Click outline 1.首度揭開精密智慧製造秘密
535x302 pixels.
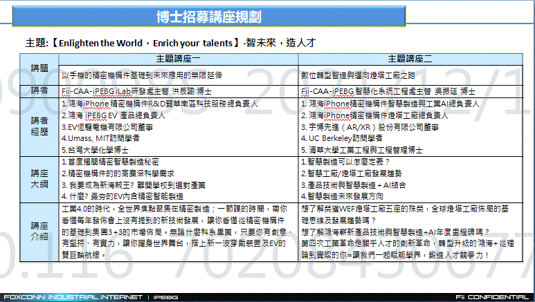tap(110, 162)
